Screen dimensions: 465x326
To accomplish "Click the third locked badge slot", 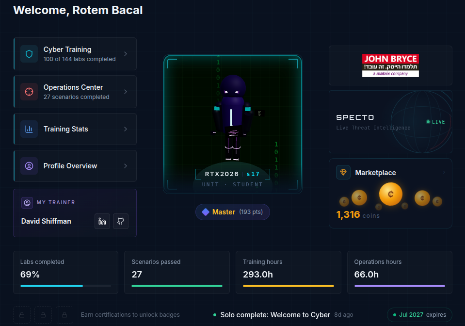I will [x=64, y=315].
